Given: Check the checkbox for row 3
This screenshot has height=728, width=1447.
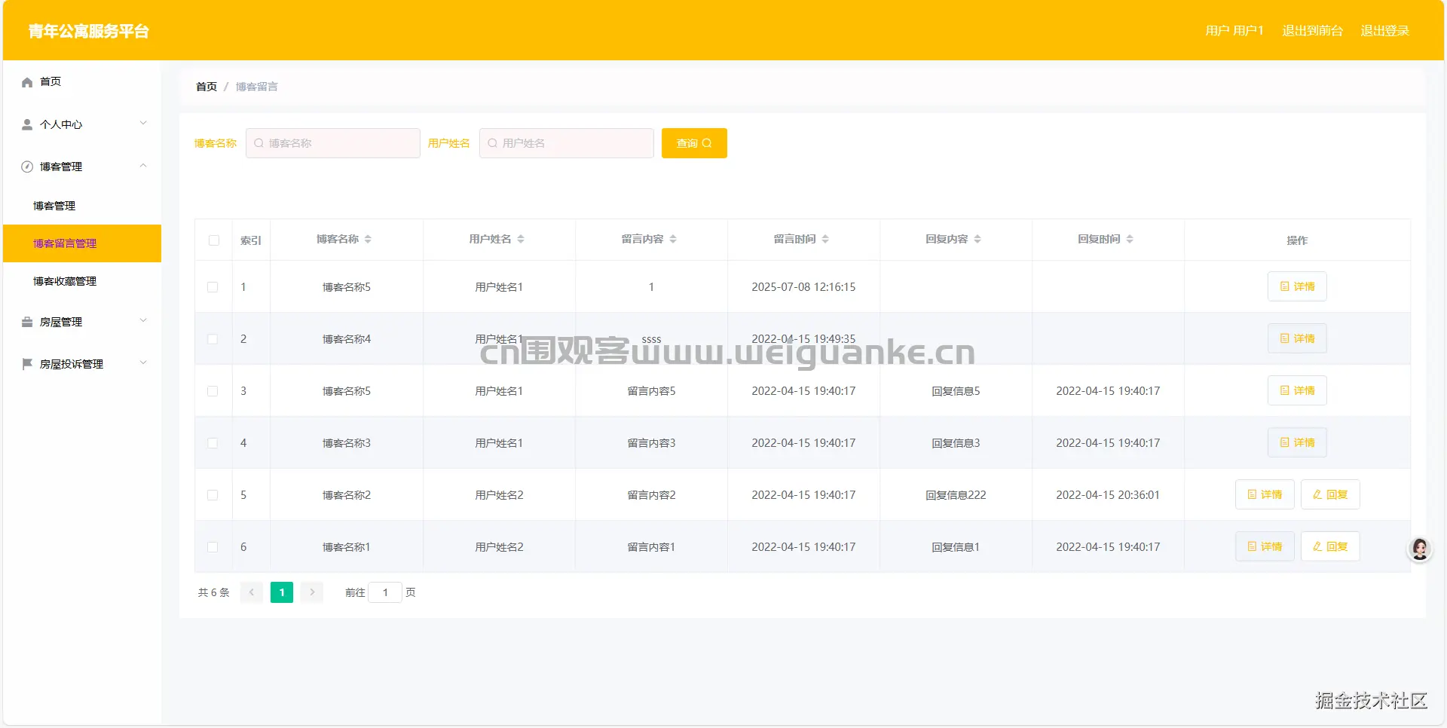Looking at the screenshot, I should click(x=213, y=391).
